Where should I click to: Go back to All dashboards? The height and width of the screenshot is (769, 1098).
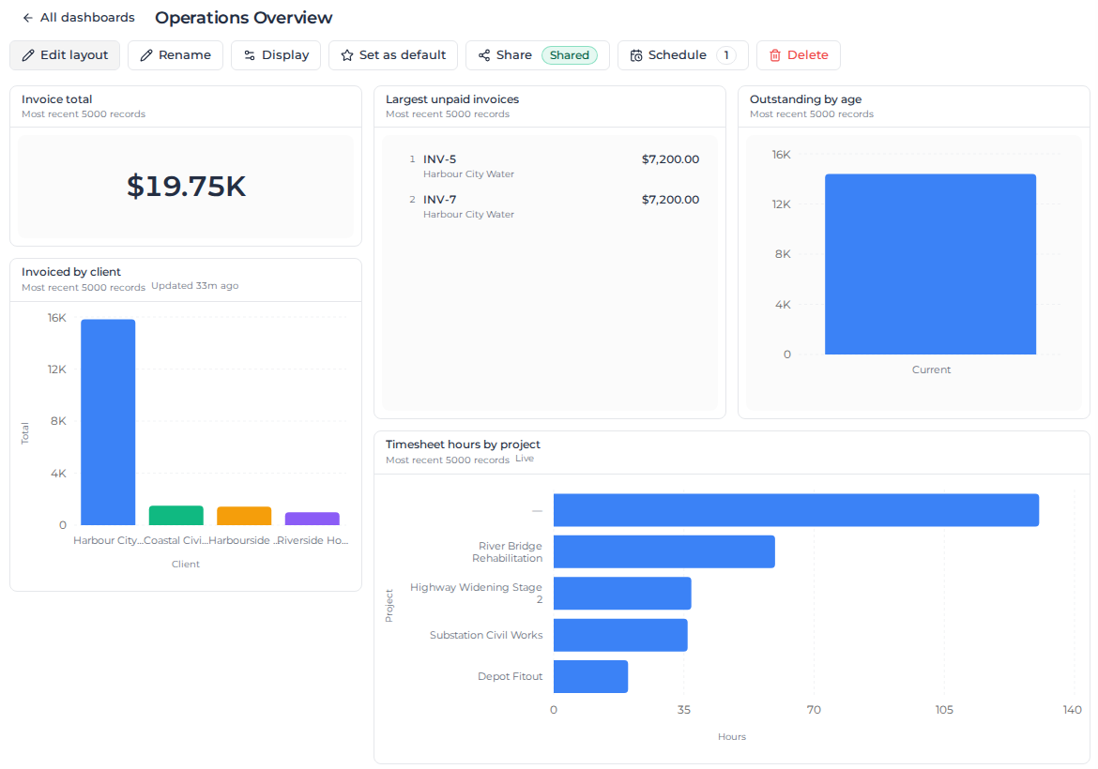point(79,18)
